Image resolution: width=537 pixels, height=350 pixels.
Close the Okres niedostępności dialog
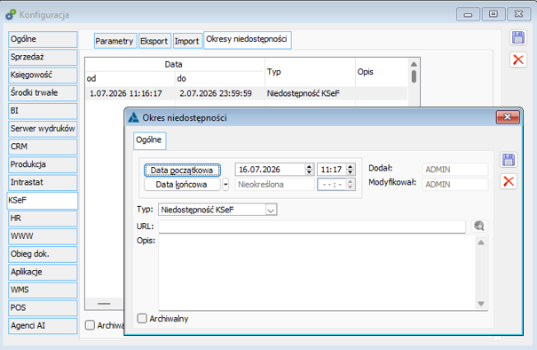point(508,117)
